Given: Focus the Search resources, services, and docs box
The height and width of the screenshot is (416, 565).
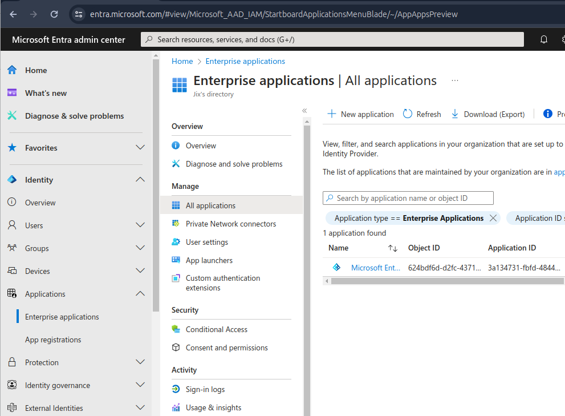Looking at the screenshot, I should coord(332,40).
